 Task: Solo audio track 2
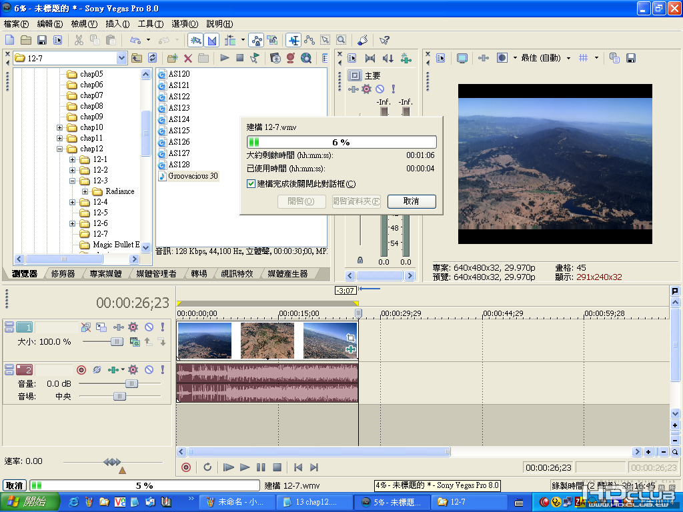tap(162, 369)
